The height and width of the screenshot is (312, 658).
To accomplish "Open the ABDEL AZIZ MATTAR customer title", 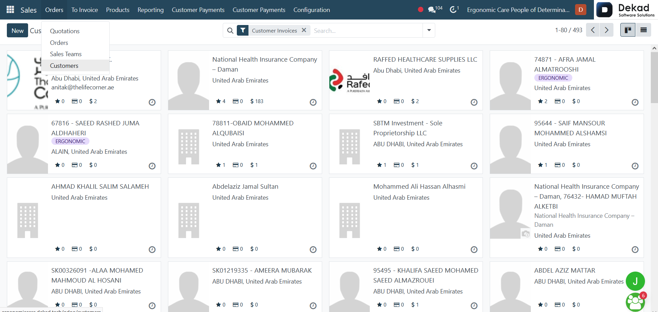I will [564, 270].
